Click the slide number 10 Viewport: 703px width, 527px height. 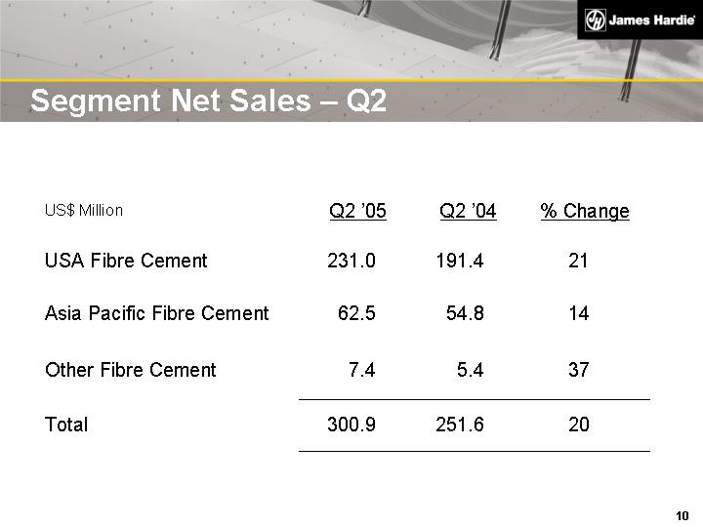point(682,515)
